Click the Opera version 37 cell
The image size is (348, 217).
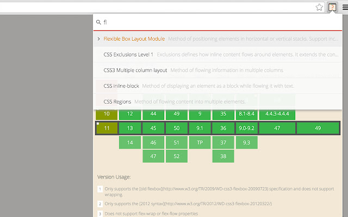[223, 142]
